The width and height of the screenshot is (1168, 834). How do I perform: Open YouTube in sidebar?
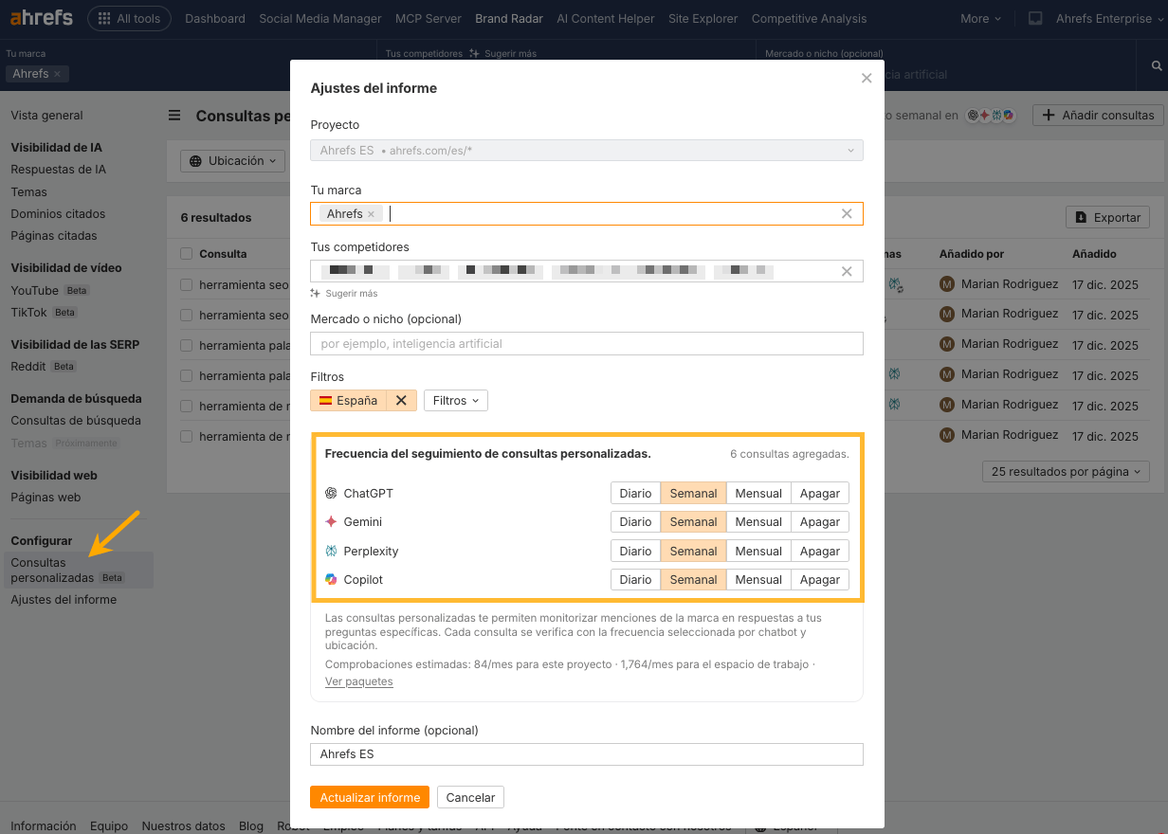point(34,291)
